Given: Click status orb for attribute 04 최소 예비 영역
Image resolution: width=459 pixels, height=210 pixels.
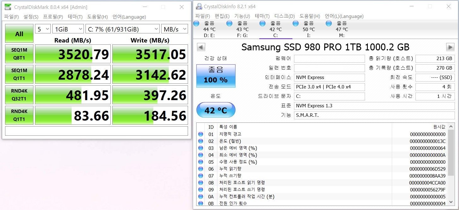Looking at the screenshot, I should pos(201,155).
